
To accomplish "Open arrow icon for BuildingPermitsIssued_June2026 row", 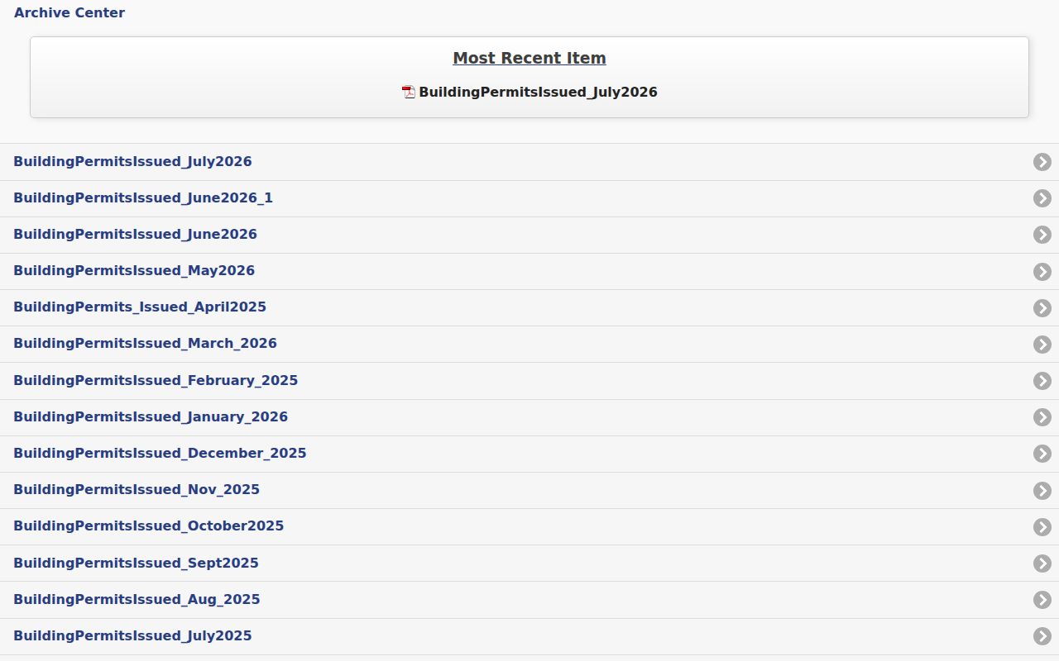I will coord(1042,235).
